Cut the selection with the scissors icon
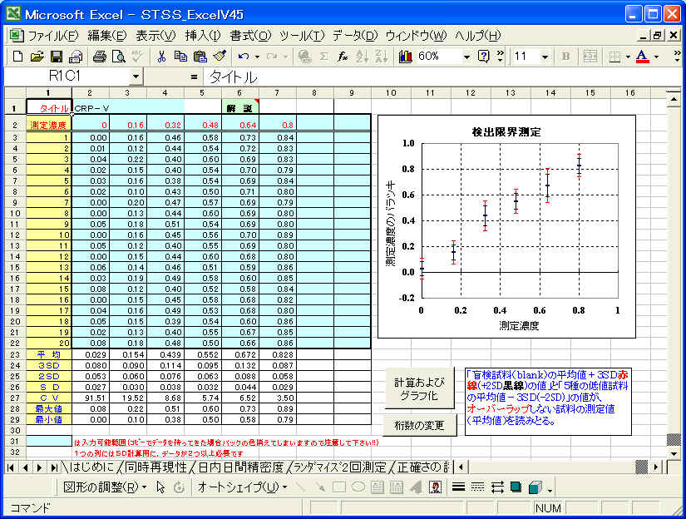The width and height of the screenshot is (686, 519). click(x=161, y=57)
